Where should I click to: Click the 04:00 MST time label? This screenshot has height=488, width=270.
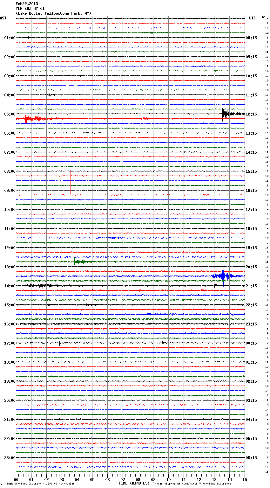tap(10, 95)
